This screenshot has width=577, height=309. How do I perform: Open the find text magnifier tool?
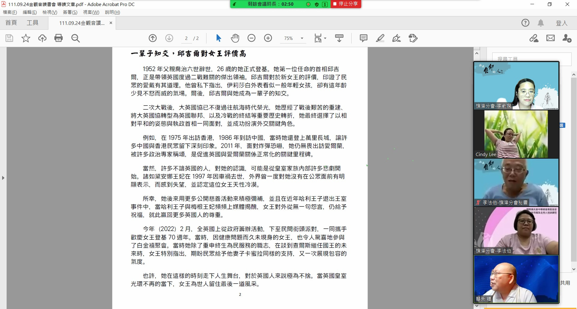coord(75,38)
